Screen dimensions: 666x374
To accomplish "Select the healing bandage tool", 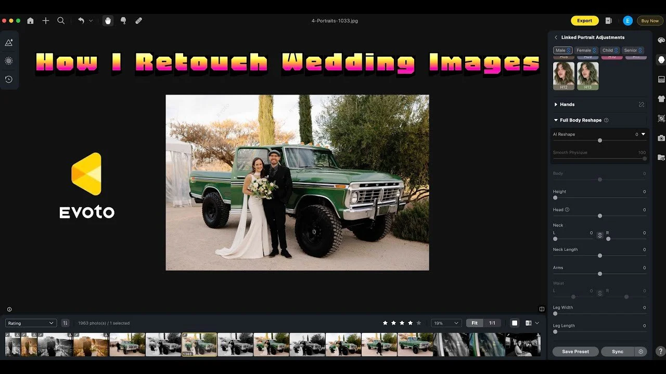I will 138,21.
